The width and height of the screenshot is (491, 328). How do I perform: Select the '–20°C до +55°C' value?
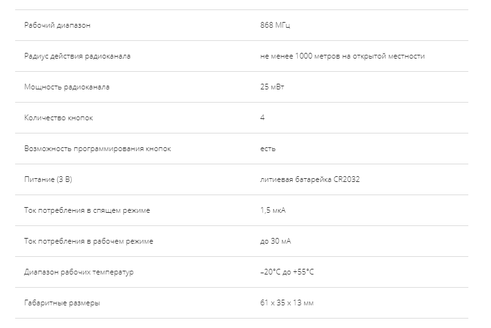click(x=286, y=273)
